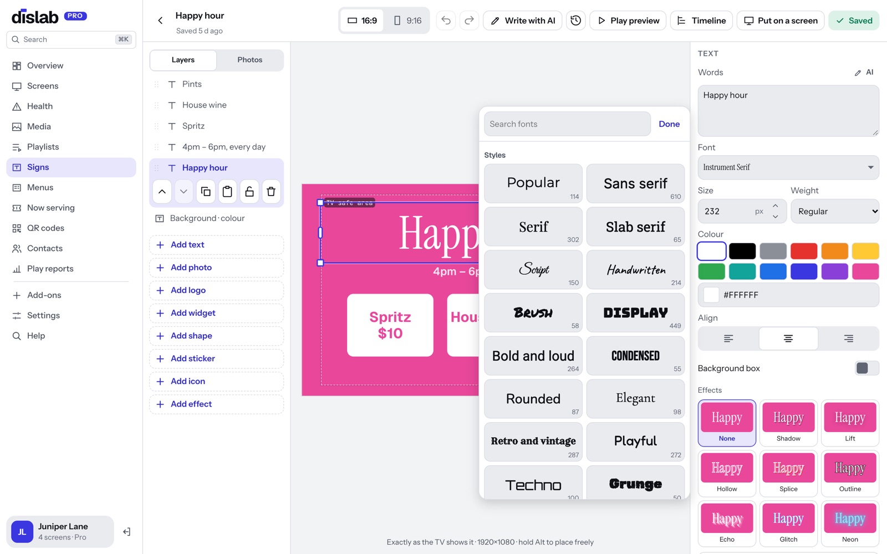Choose the Slab serif font style
The width and height of the screenshot is (887, 554).
(635, 227)
